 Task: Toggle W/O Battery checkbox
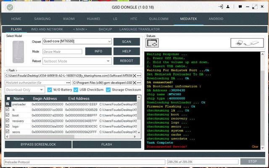[x=50, y=89]
